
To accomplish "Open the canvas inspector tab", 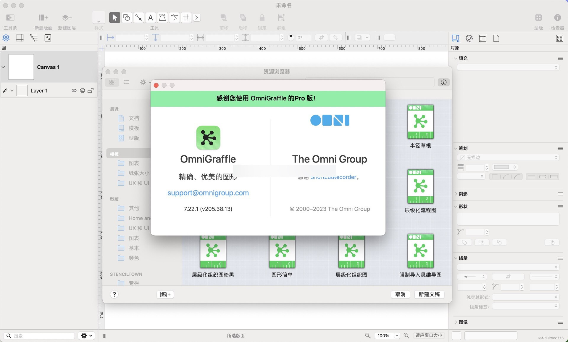I will pyautogui.click(x=483, y=38).
